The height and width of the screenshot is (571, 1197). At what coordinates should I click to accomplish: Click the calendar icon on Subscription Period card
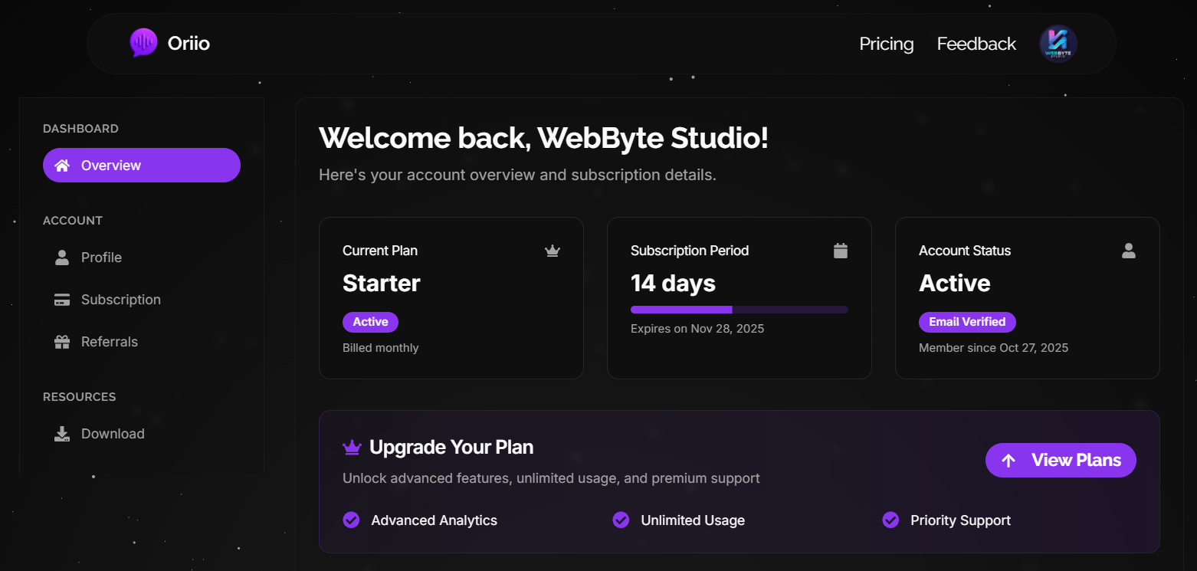tap(841, 251)
